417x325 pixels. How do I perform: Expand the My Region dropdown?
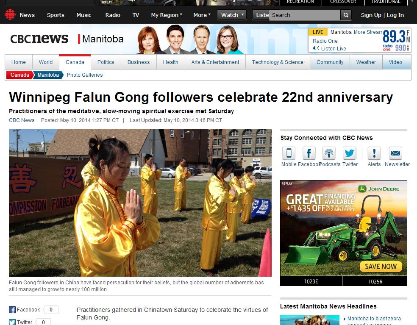click(167, 15)
